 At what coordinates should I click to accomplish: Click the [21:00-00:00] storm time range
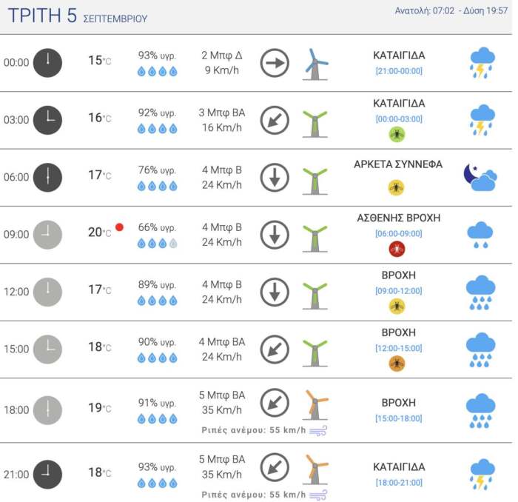(x=399, y=70)
